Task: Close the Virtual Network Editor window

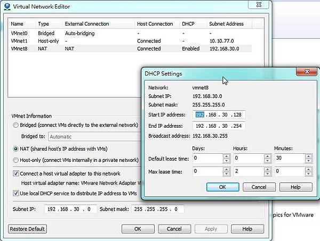Action: [259, 5]
